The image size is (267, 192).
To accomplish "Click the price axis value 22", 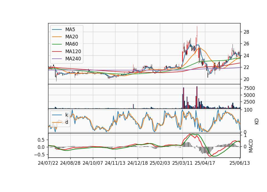I will (246, 67).
